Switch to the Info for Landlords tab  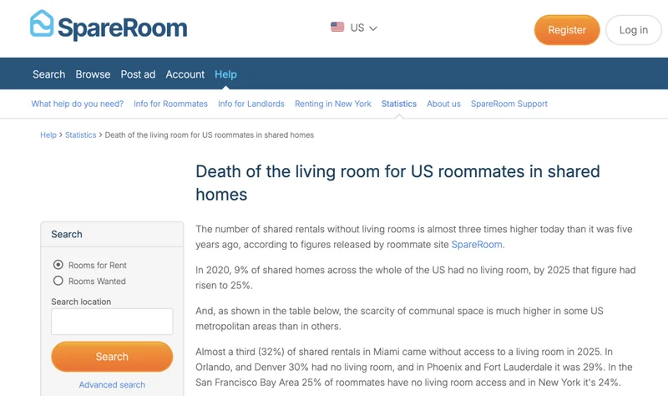pos(251,104)
